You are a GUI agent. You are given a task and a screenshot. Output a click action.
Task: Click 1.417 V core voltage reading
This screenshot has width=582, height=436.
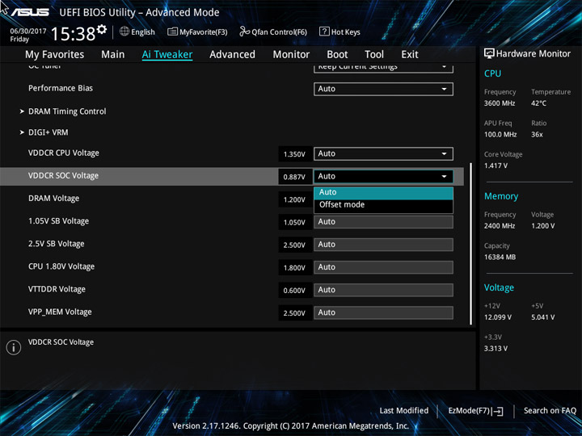coord(496,166)
